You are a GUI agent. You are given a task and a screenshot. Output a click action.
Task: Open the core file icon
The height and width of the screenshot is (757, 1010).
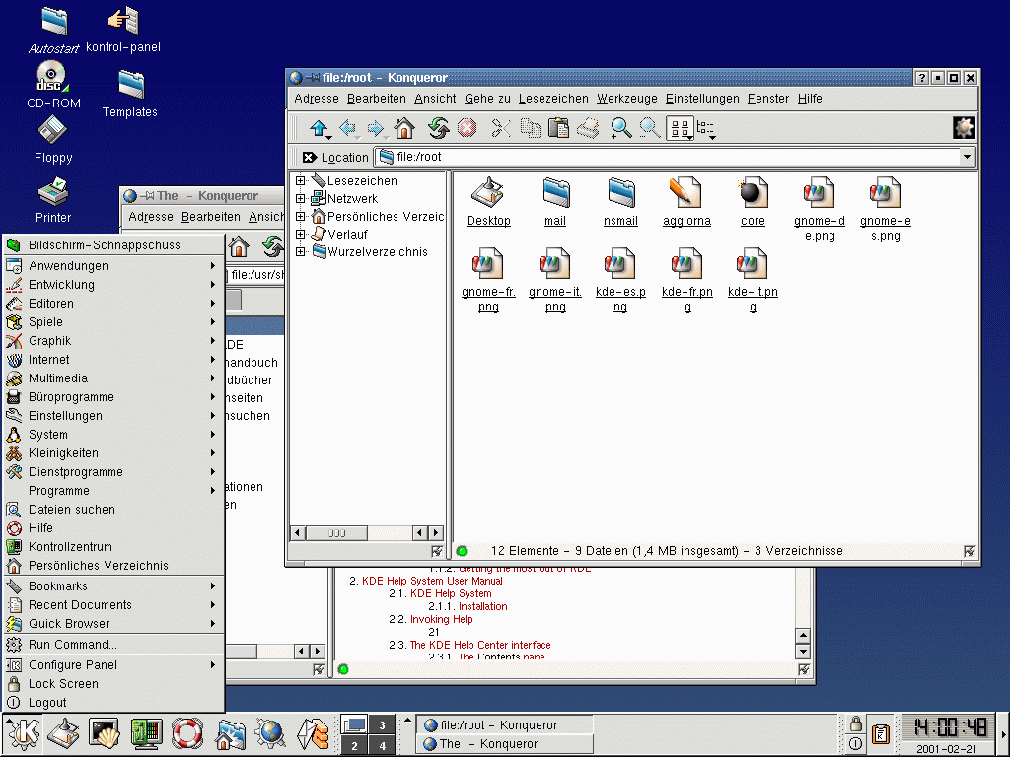click(x=753, y=193)
